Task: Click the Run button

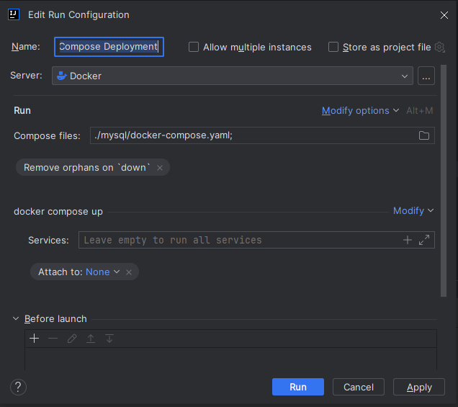Action: [297, 387]
